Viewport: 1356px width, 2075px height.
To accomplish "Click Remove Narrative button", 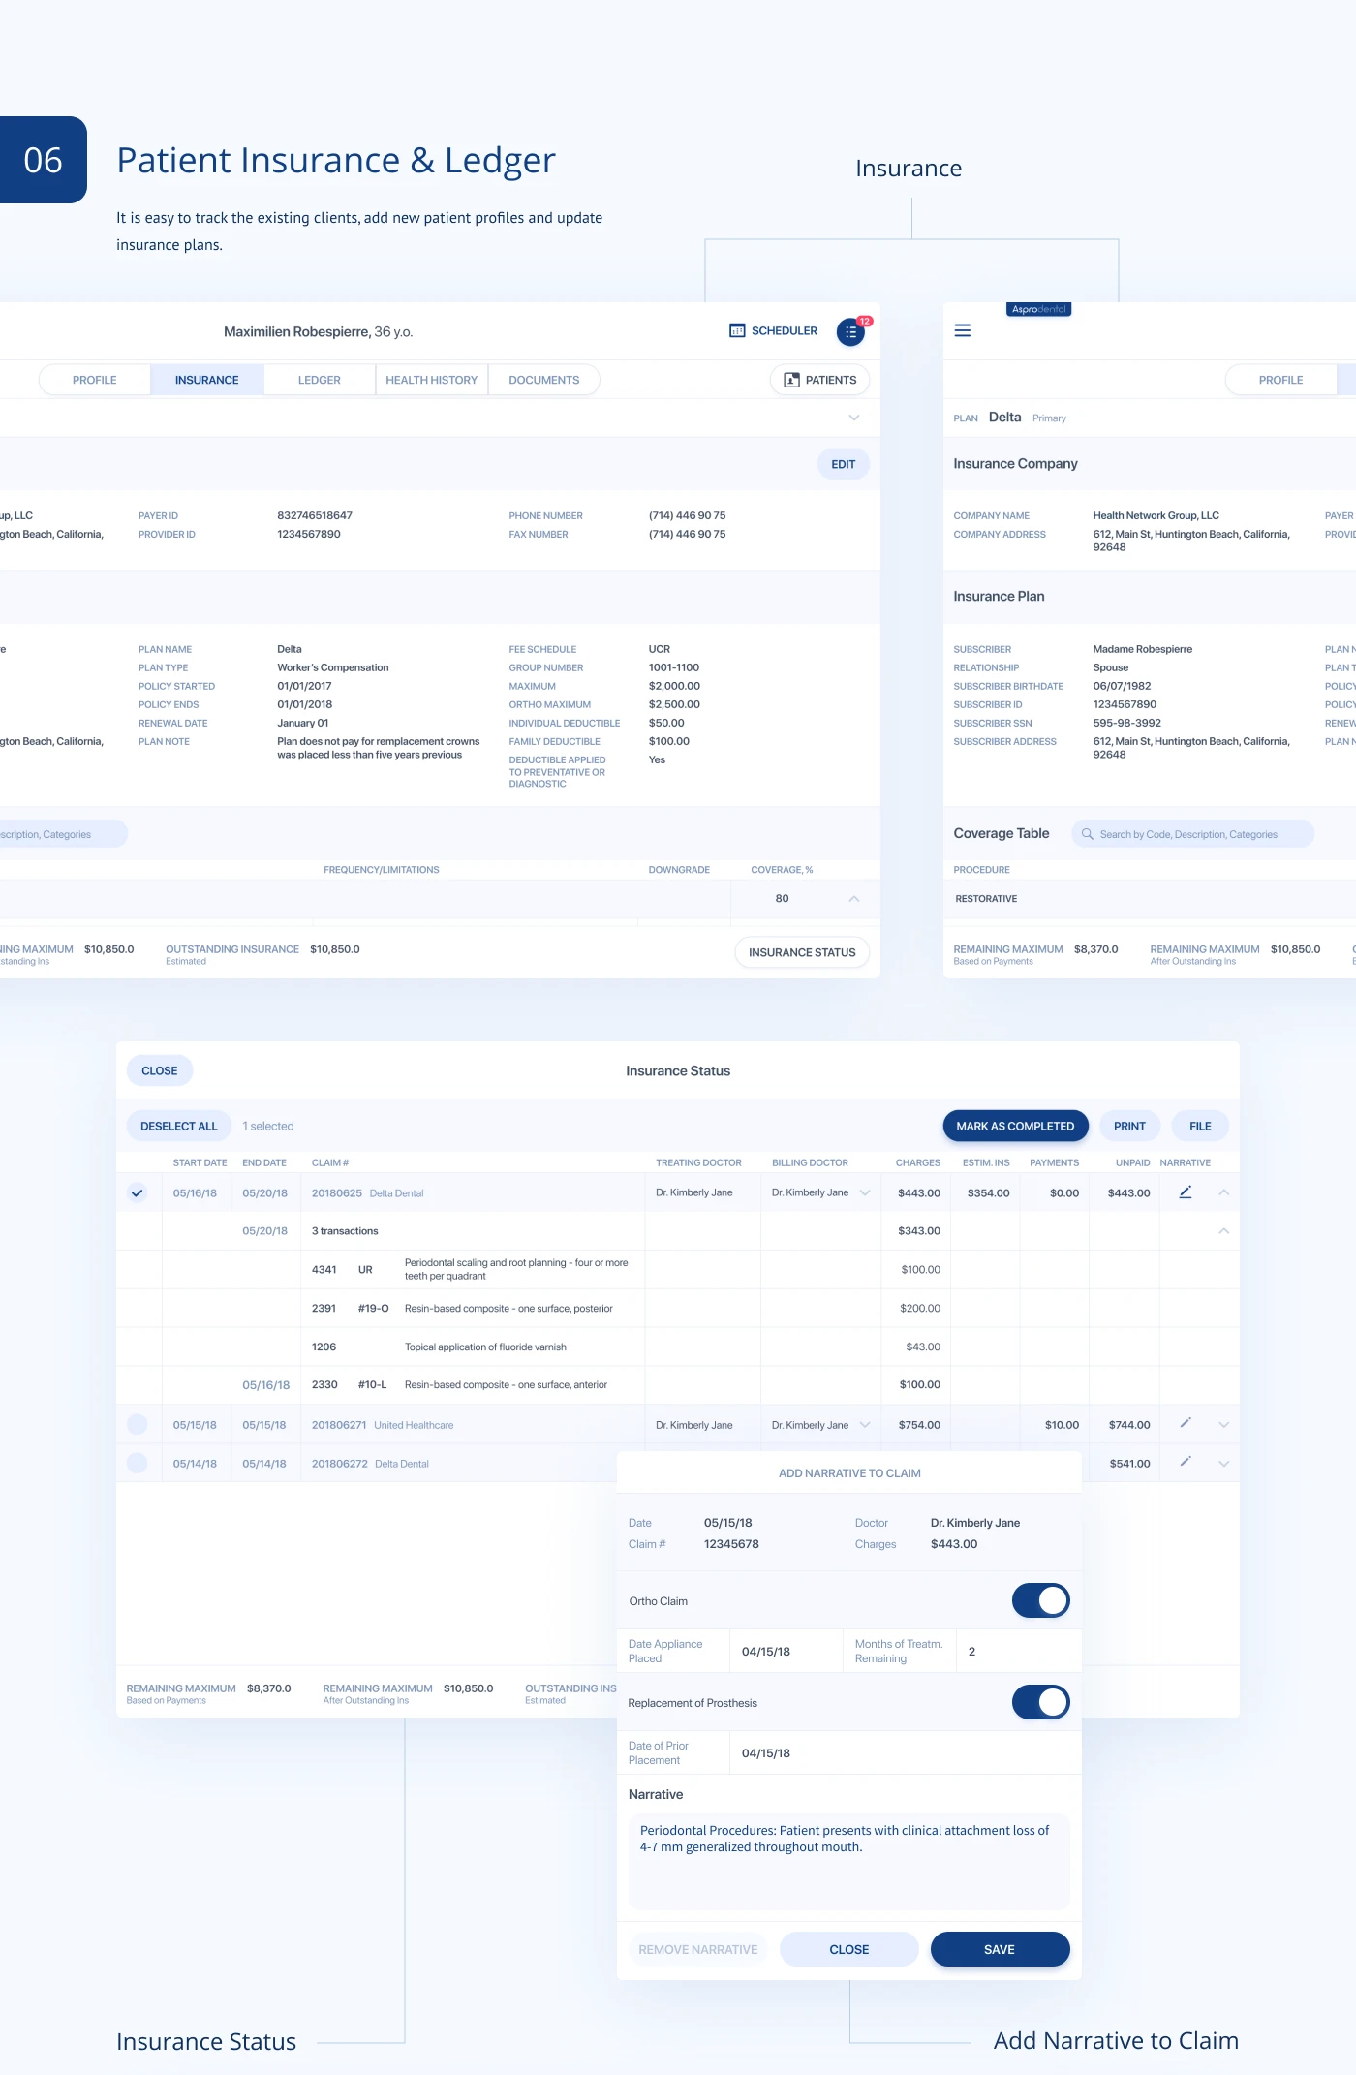I will coord(698,1949).
